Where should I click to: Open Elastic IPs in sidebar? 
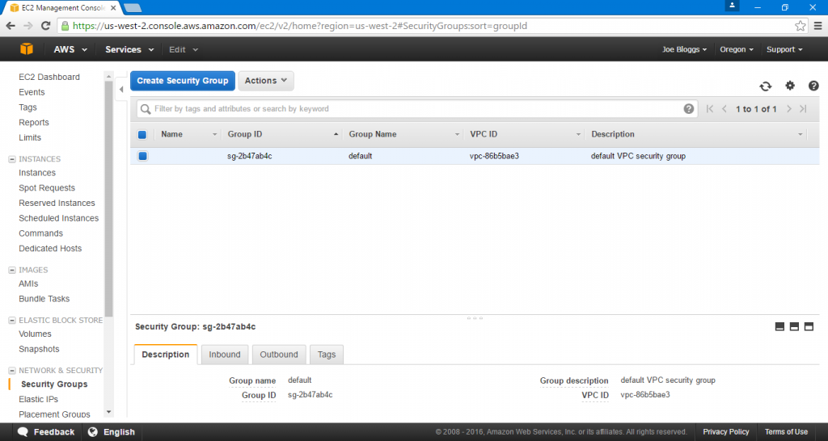tap(38, 399)
